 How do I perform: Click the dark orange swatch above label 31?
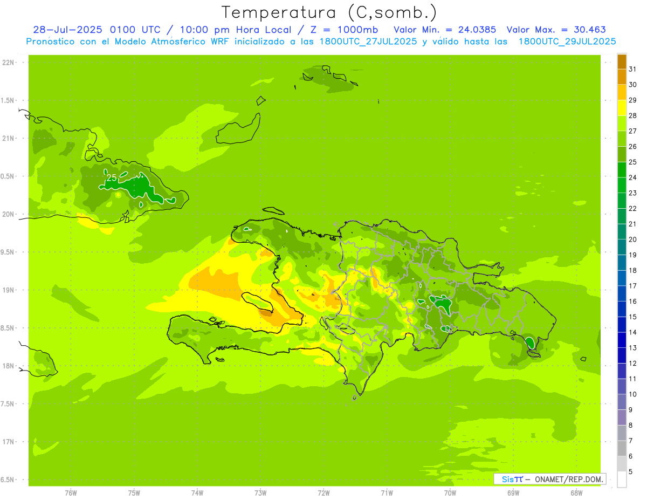coord(622,62)
